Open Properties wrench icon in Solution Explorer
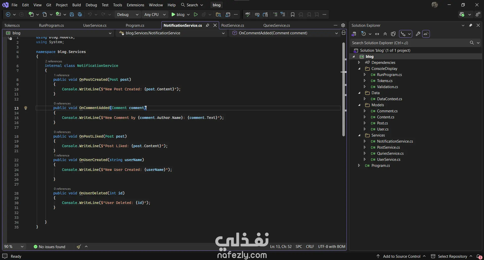Image resolution: width=484 pixels, height=260 pixels. pyautogui.click(x=418, y=34)
